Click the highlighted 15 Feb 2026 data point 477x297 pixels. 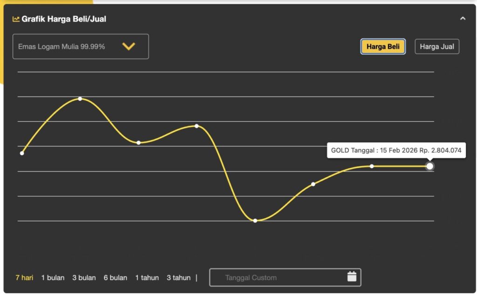coord(429,166)
